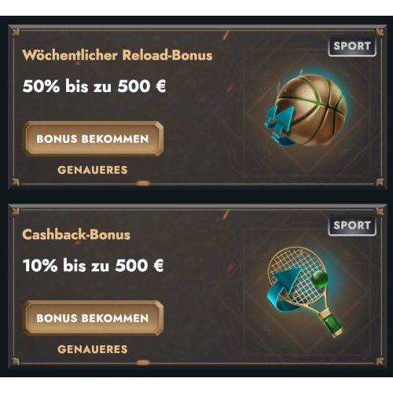Click the Cashback-Bonus card's top-right corner ornament
This screenshot has width=393, height=393.
[x=380, y=211]
